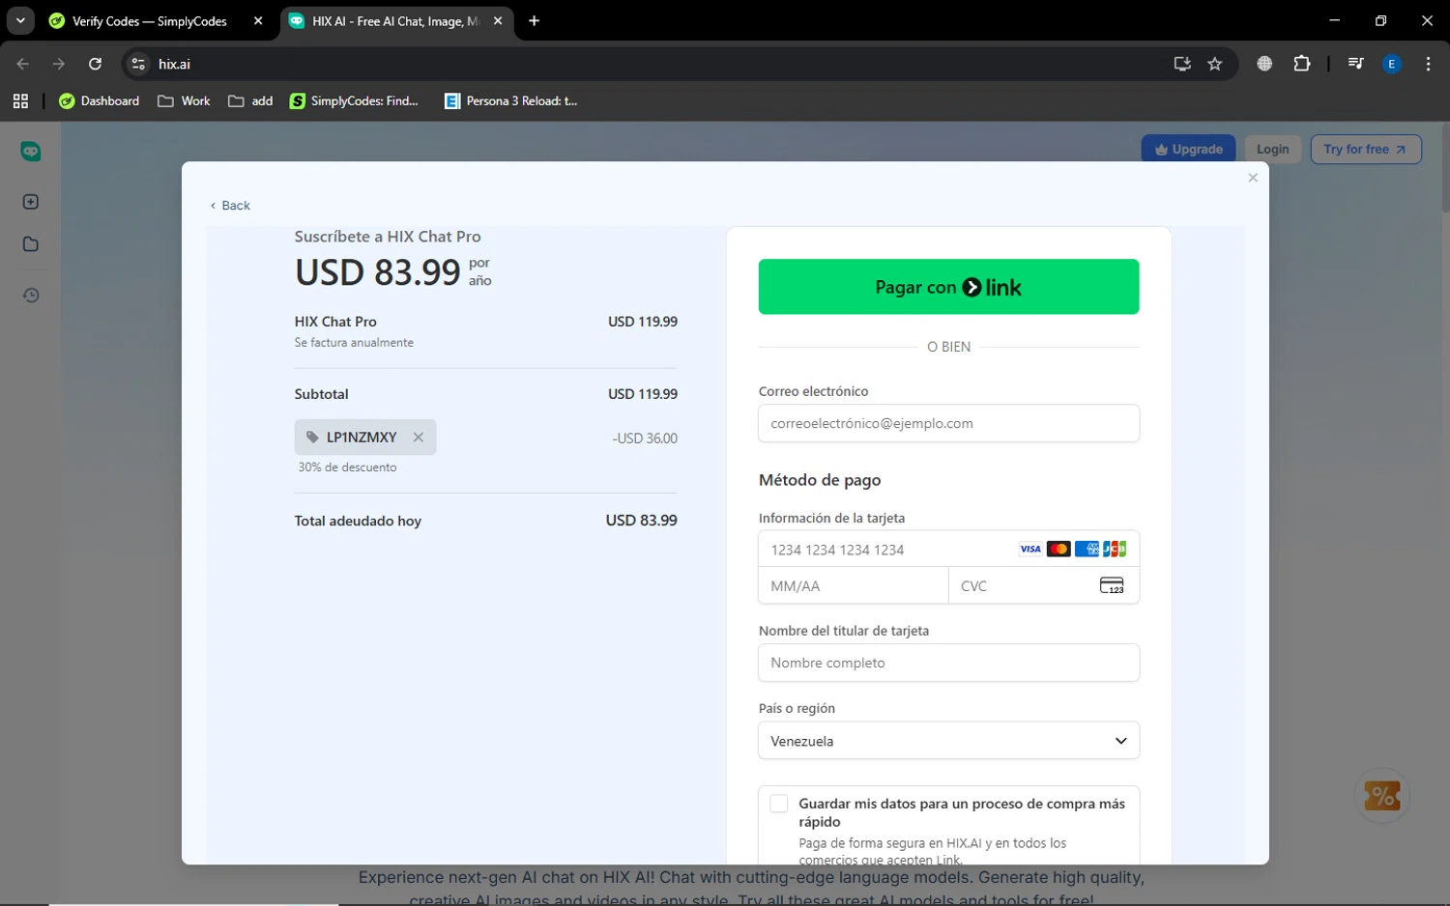The height and width of the screenshot is (906, 1450).
Task: Remove the LP1NZMXY coupon code
Action: tap(419, 438)
